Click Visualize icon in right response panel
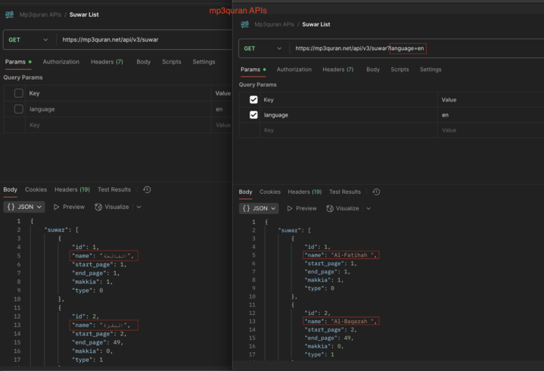 (x=331, y=208)
